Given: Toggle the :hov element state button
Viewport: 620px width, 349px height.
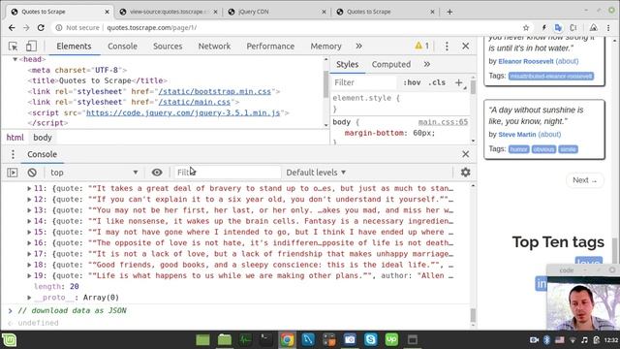Looking at the screenshot, I should [x=412, y=82].
